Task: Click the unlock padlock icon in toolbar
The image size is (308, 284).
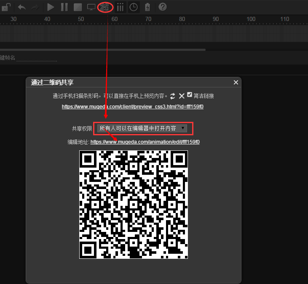Action: (x=6, y=7)
